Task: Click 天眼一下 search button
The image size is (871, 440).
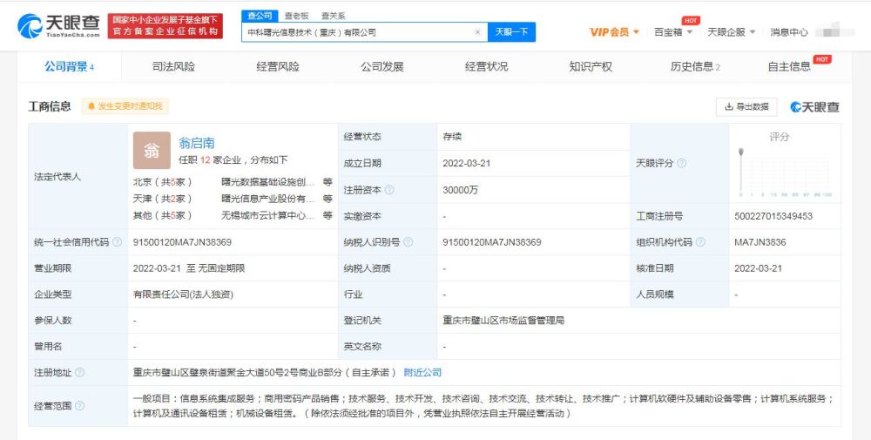Action: (511, 32)
